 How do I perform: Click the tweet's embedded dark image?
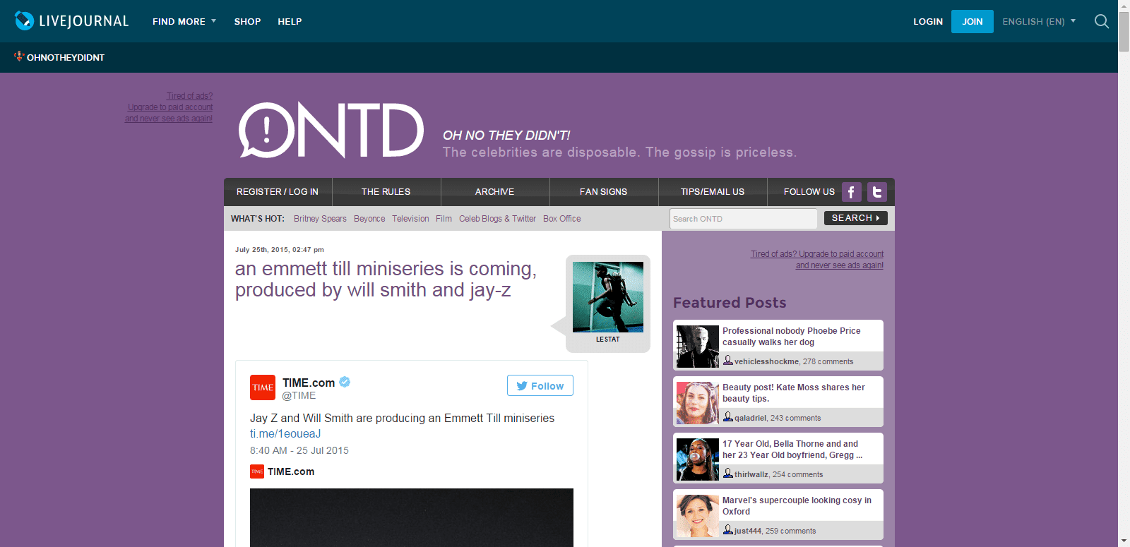[412, 517]
